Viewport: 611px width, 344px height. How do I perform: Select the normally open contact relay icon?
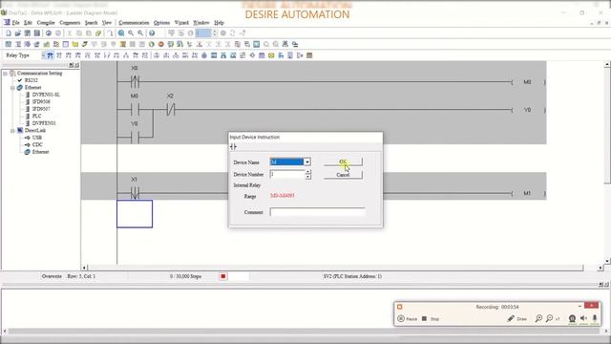50,55
